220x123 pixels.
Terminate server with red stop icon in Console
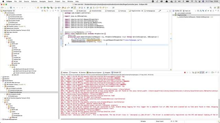click(x=185, y=72)
